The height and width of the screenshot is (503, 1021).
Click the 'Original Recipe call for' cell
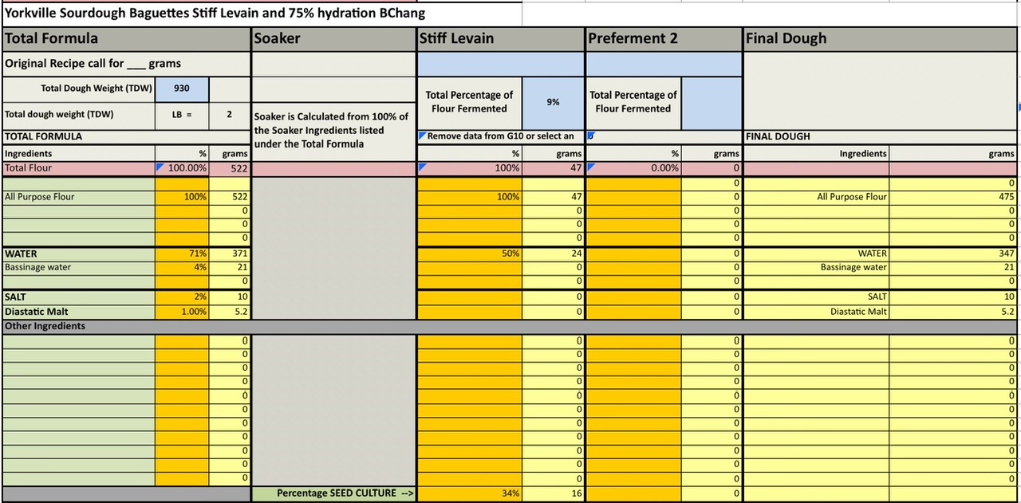[126, 64]
